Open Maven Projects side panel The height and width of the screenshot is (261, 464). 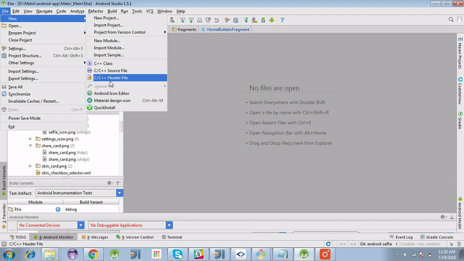point(460,53)
